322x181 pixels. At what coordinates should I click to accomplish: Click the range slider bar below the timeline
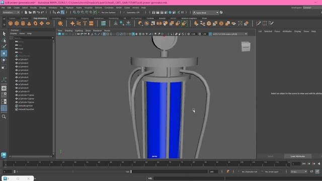(x=73, y=171)
